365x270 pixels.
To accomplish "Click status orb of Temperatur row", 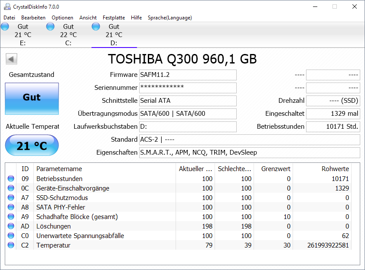I will 11,245.
